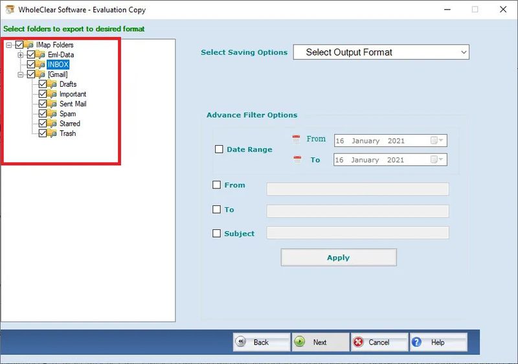
Task: Click the Apply filter button
Action: tap(339, 257)
